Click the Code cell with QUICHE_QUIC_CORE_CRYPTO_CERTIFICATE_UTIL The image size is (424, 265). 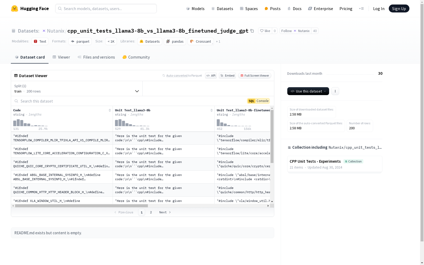[62, 164]
